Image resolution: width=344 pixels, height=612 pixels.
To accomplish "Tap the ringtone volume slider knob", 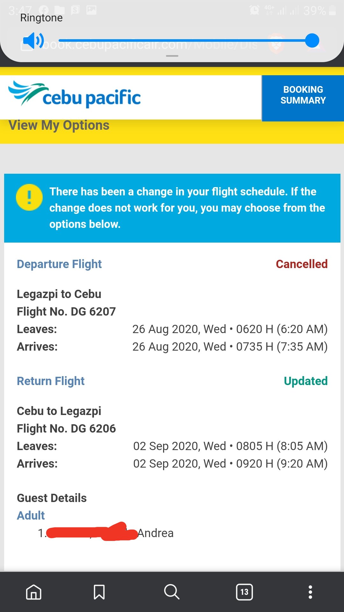I will pyautogui.click(x=312, y=40).
